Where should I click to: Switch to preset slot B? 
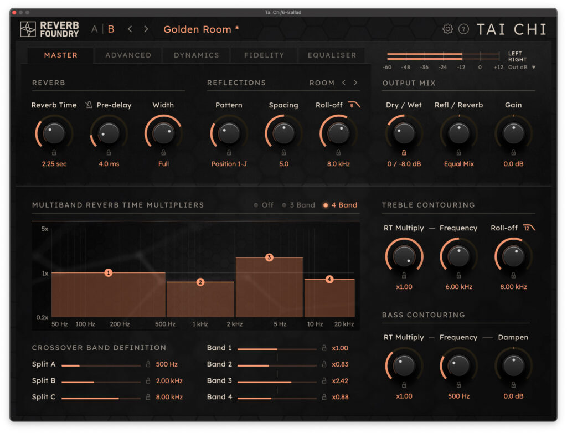tap(111, 29)
